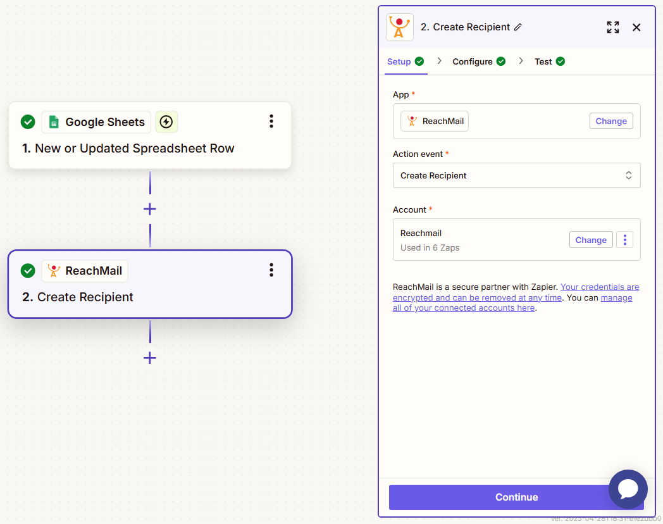This screenshot has width=663, height=524.
Task: Close the Create Recipient panel
Action: coord(636,27)
